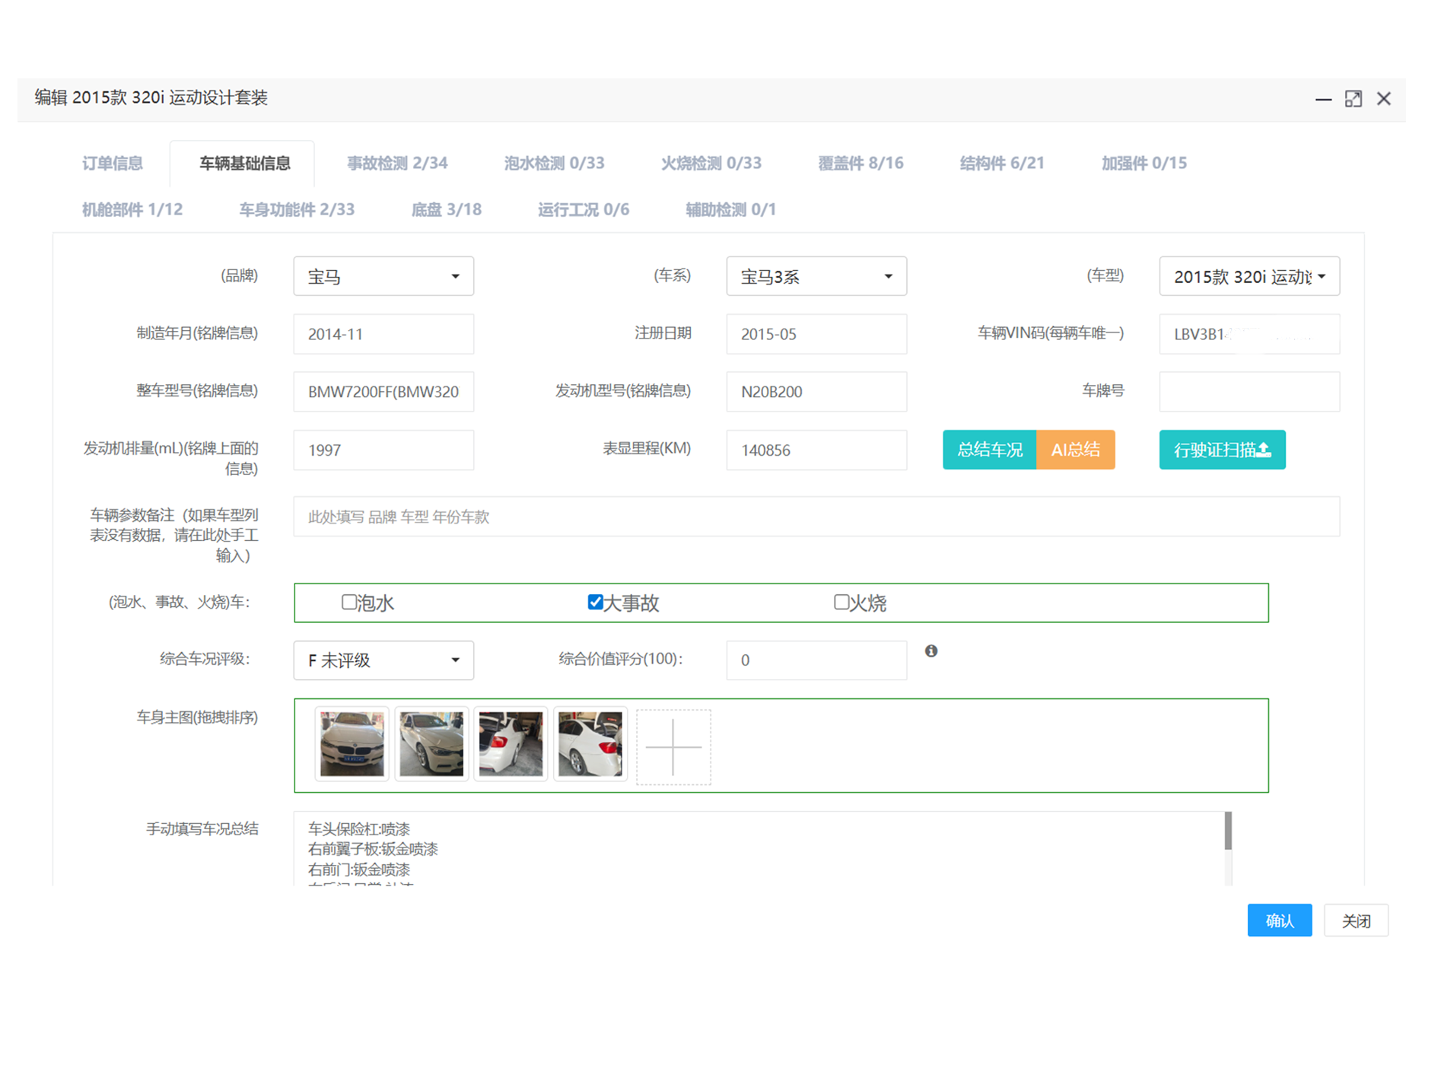Viewport: 1438px width, 1078px height.
Task: Maximize the edit dialog window
Action: [1353, 99]
